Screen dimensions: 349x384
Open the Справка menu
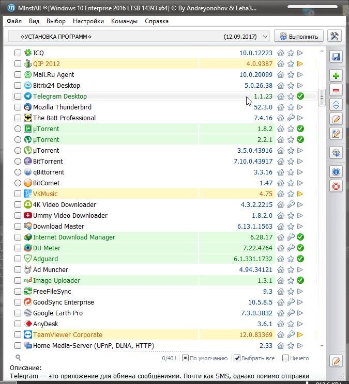coord(157,21)
